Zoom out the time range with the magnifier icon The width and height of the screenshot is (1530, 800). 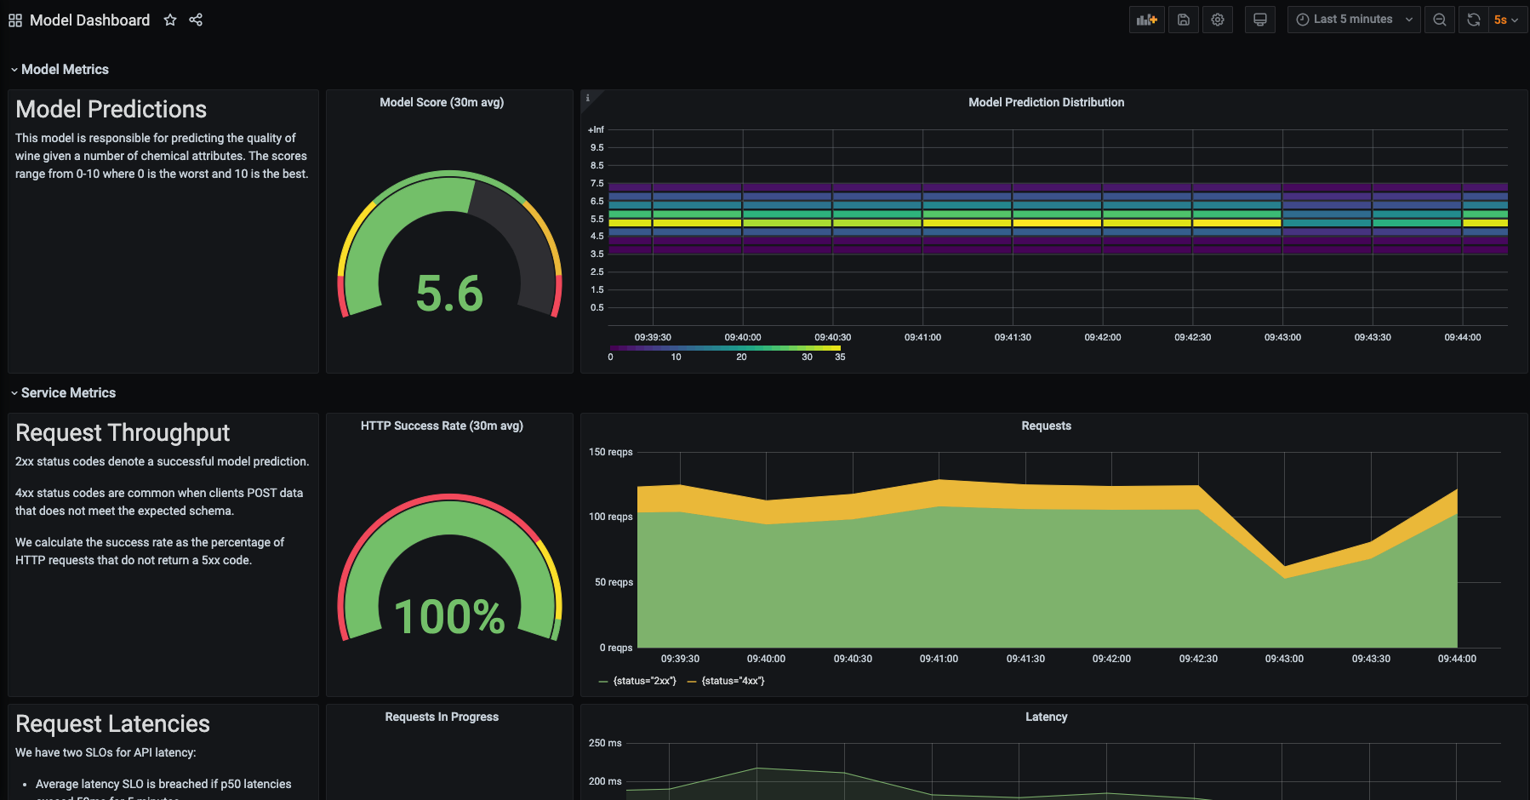click(x=1439, y=19)
